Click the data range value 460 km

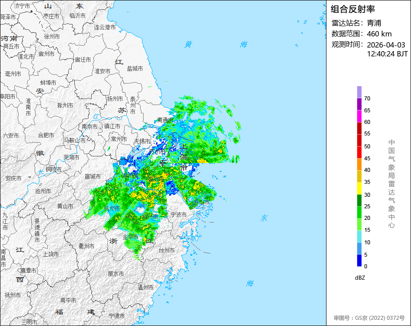tap(379, 34)
